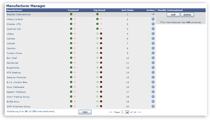Click Orion Trading Group info icon
Viewport: 210px width, 120px height.
(153, 97)
